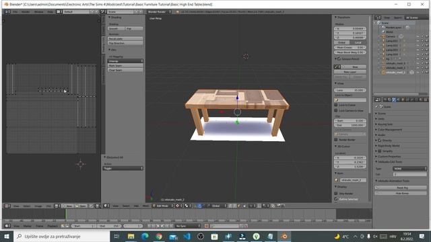Image resolution: width=431 pixels, height=242 pixels.
Task: Open the Render menu
Action: pyautogui.click(x=26, y=12)
